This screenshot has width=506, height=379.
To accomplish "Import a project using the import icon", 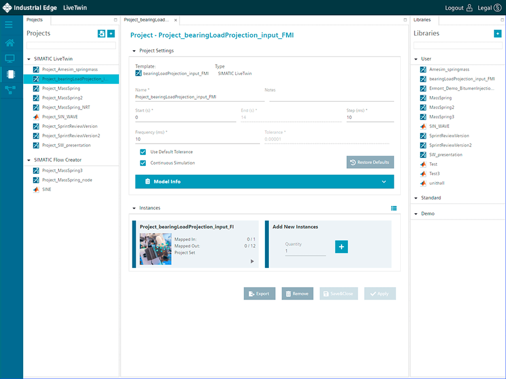I will (x=102, y=34).
